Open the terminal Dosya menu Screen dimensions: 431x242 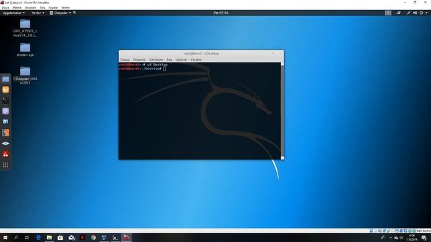125,60
